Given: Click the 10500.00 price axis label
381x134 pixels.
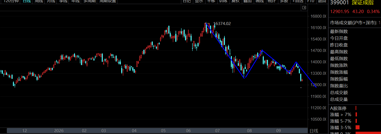Looking at the screenshot, I should click(x=318, y=119).
